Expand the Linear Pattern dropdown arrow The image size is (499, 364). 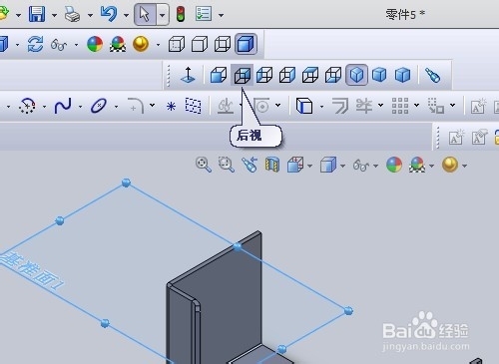[417, 106]
